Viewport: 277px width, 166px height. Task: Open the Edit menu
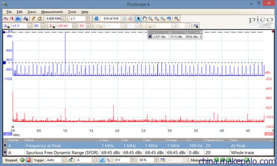[20, 12]
